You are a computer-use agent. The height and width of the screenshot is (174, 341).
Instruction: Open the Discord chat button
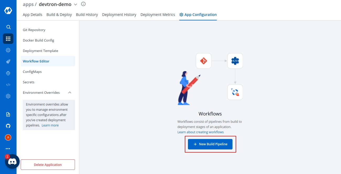pos(12,161)
